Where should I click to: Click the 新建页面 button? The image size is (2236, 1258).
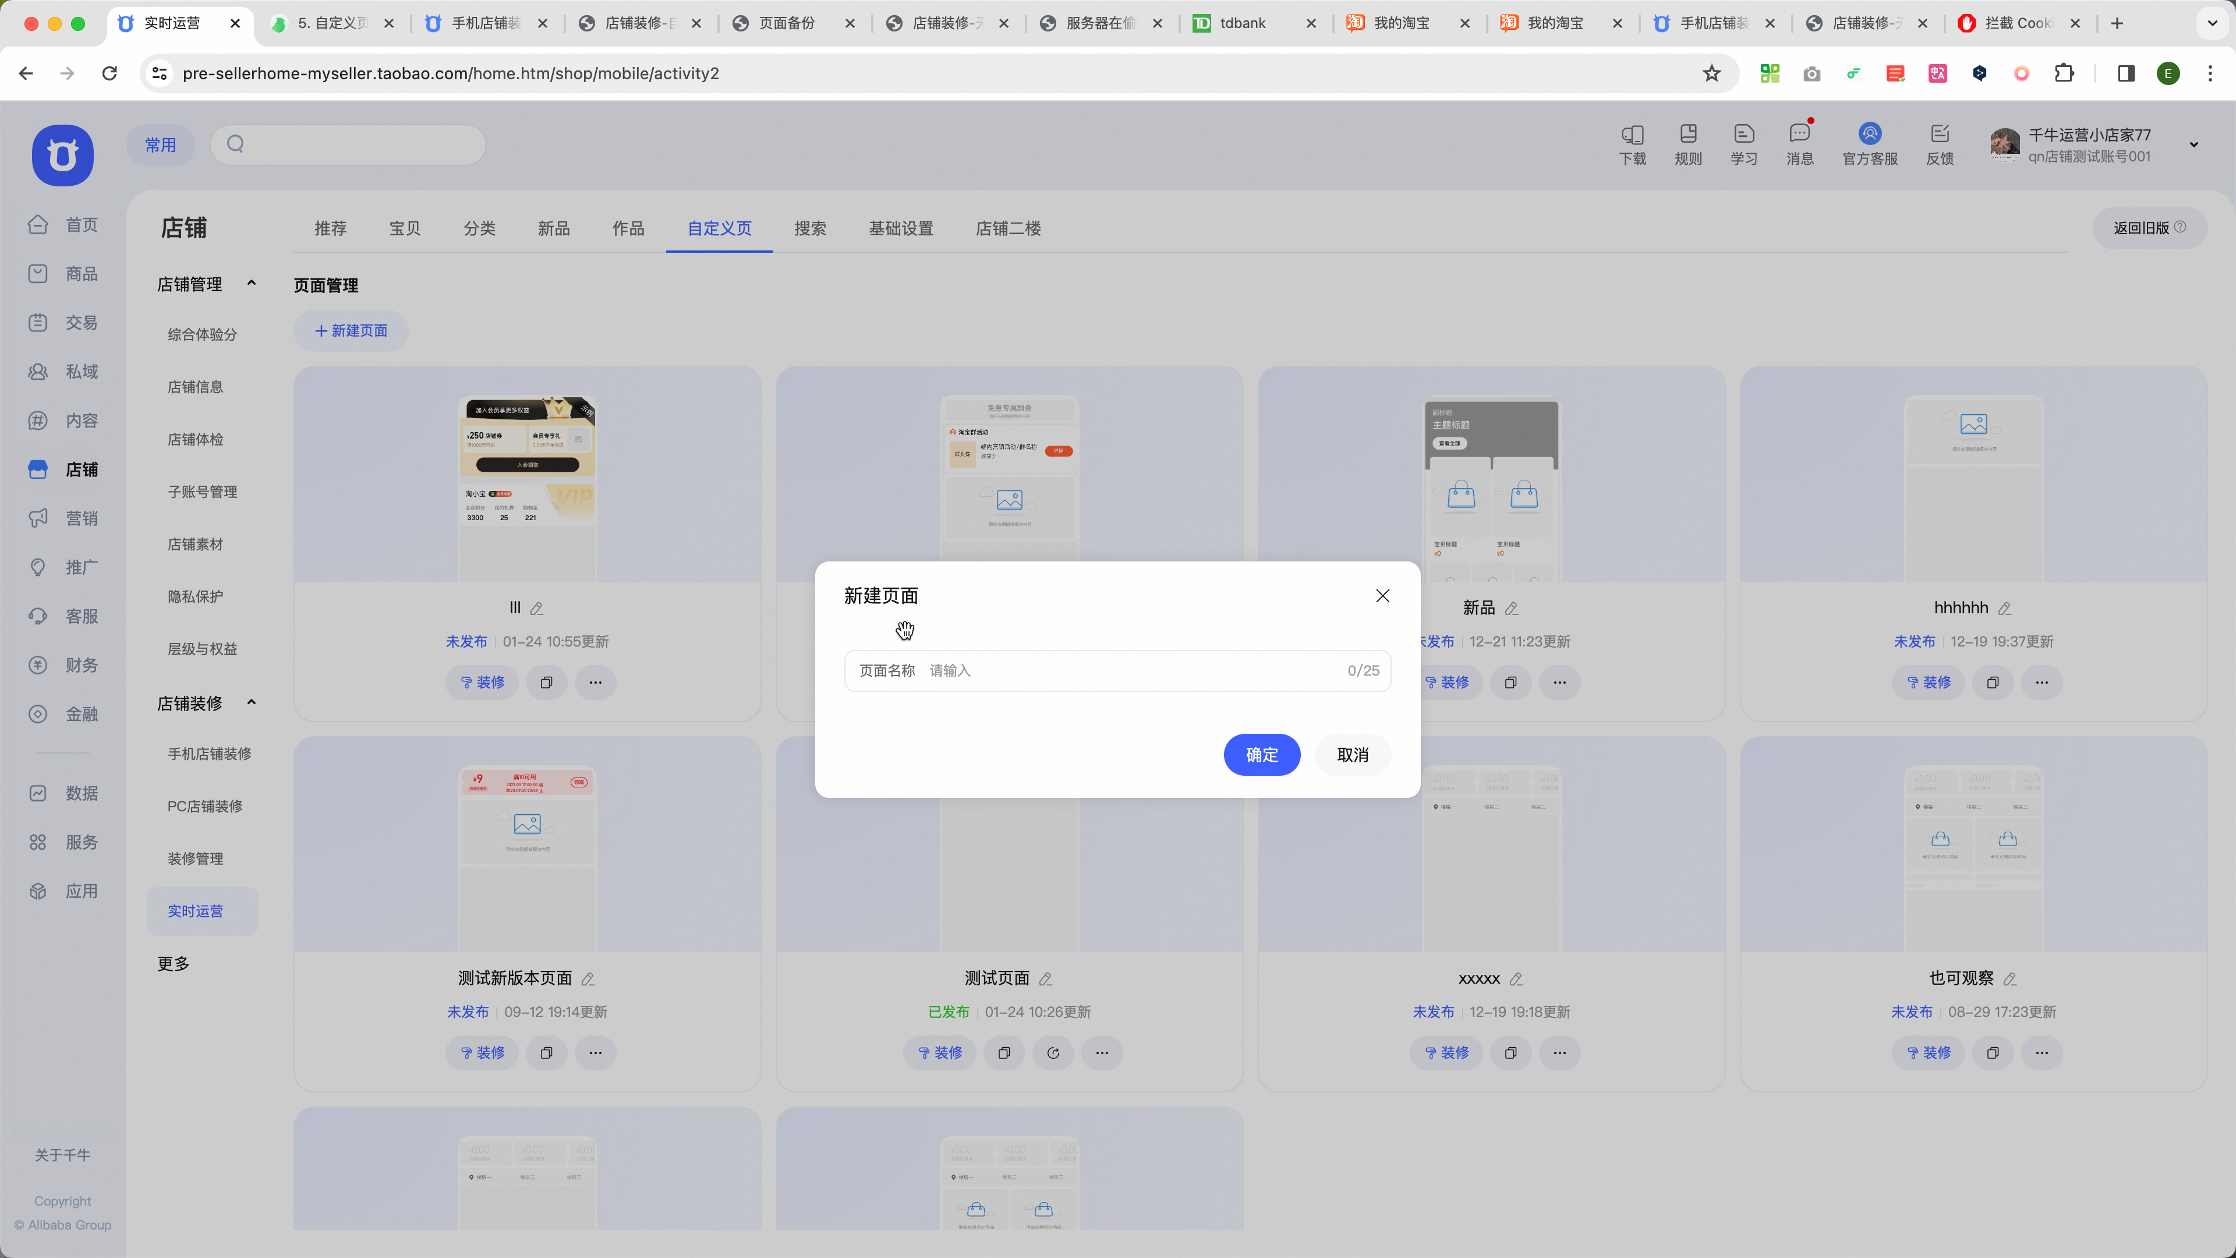pos(351,331)
